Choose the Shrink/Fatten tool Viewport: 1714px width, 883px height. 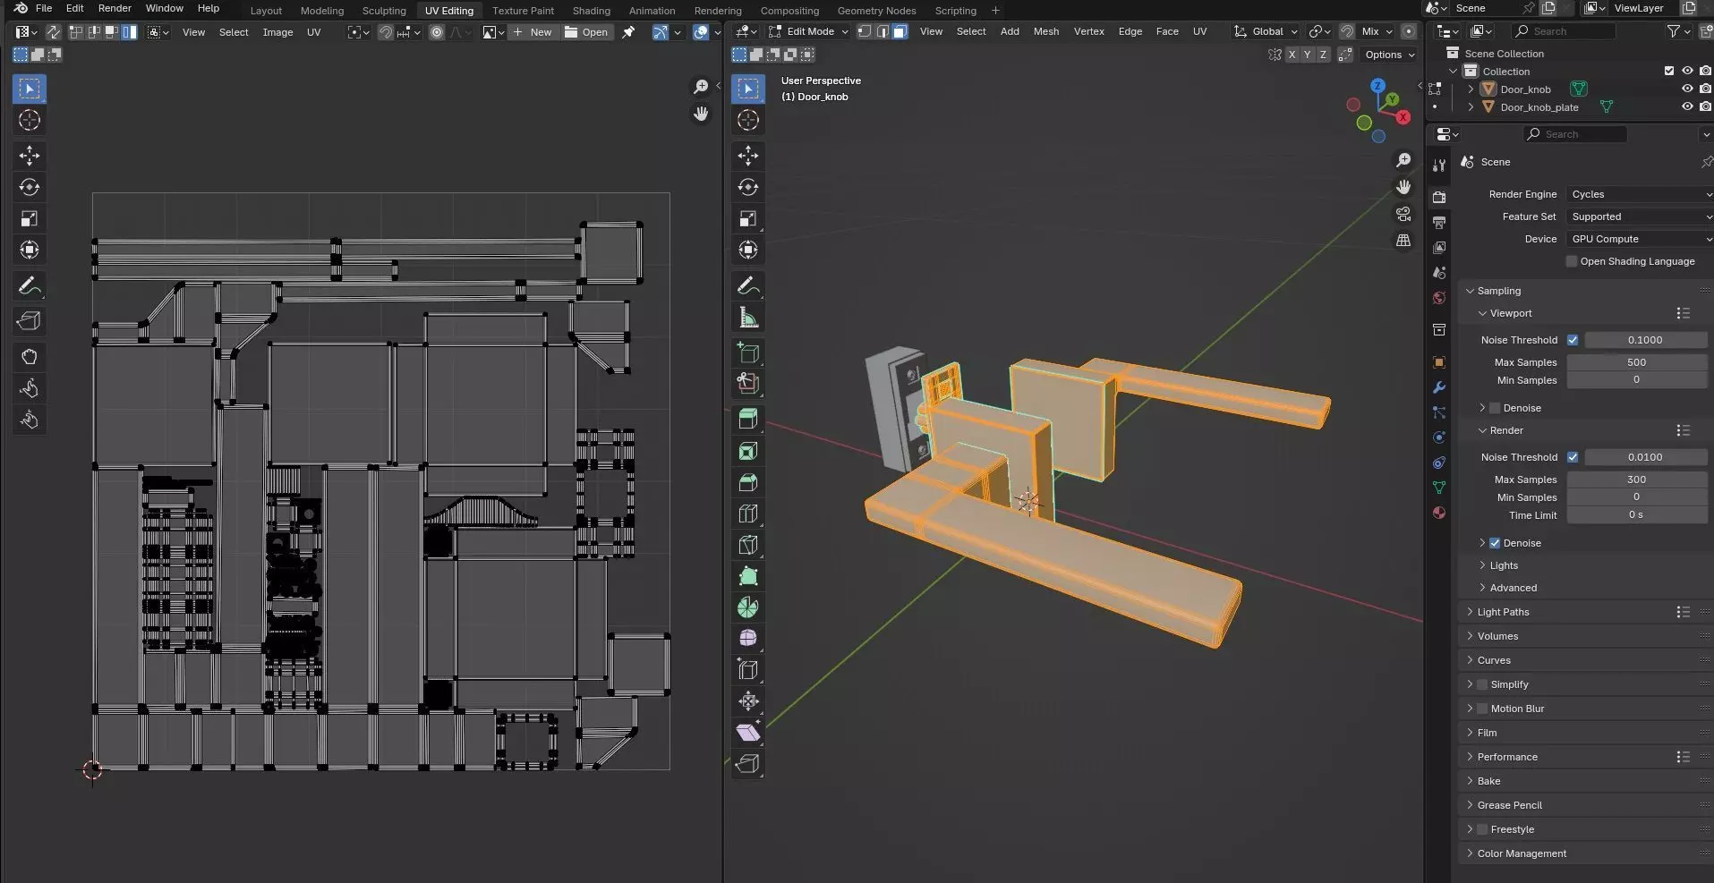coord(748,701)
